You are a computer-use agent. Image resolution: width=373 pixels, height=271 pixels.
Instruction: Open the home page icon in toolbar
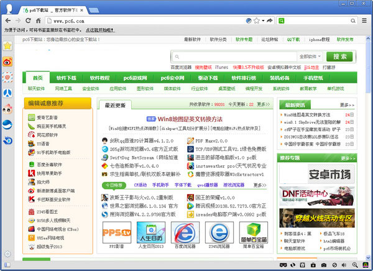[x=38, y=21]
